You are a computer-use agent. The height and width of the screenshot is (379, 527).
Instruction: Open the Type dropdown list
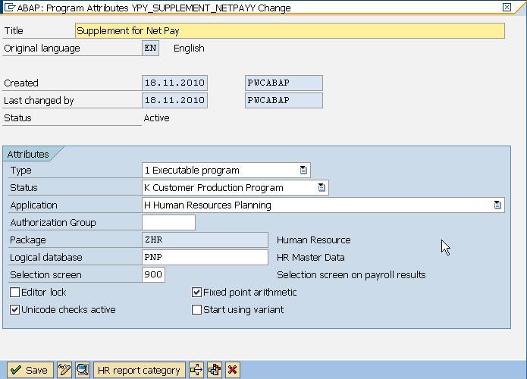pos(303,171)
